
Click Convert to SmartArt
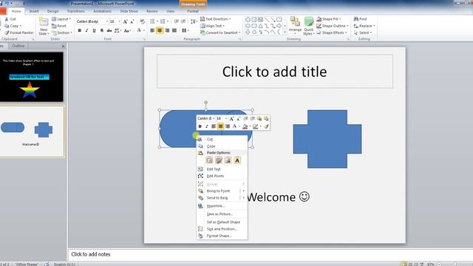click(x=220, y=33)
